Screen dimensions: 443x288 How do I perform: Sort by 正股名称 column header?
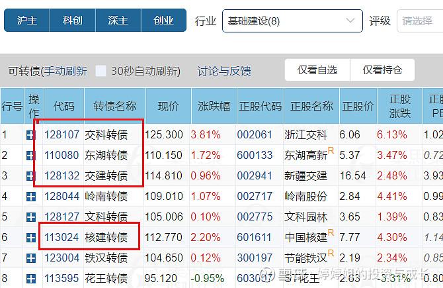[311, 106]
